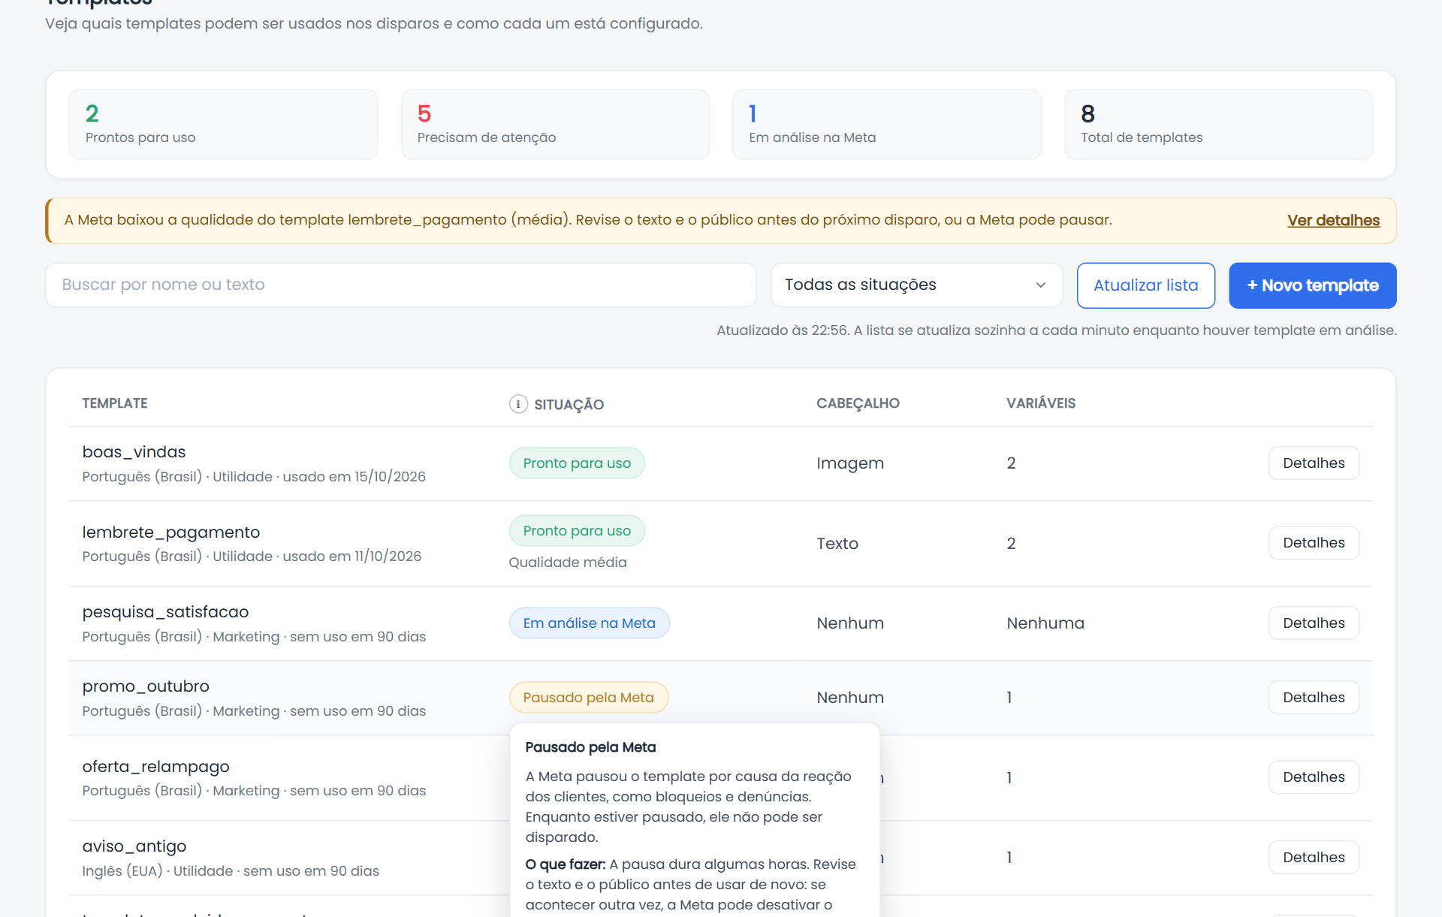Select the Prontos para uso summary card
The image size is (1442, 917).
click(x=223, y=125)
